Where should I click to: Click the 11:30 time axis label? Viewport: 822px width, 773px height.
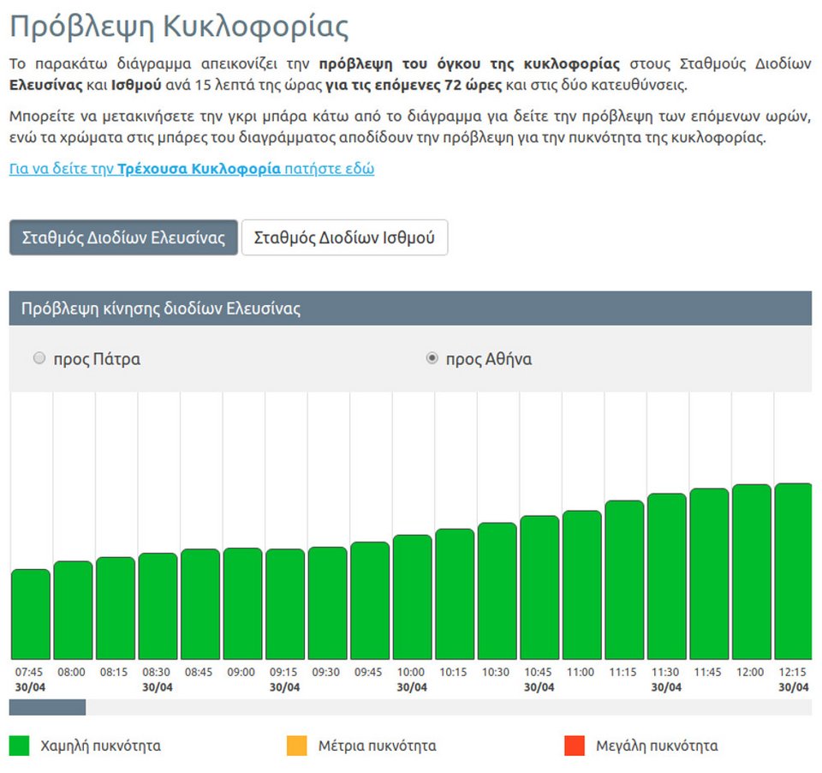tap(666, 673)
